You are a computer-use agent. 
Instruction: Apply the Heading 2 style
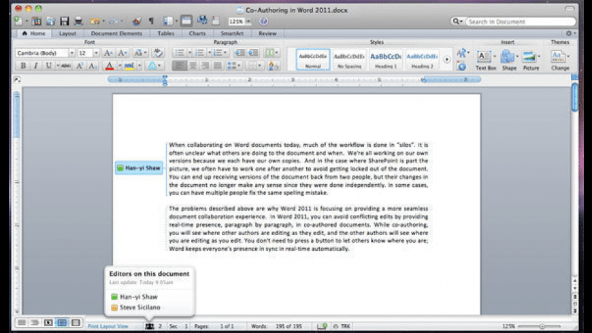(422, 59)
